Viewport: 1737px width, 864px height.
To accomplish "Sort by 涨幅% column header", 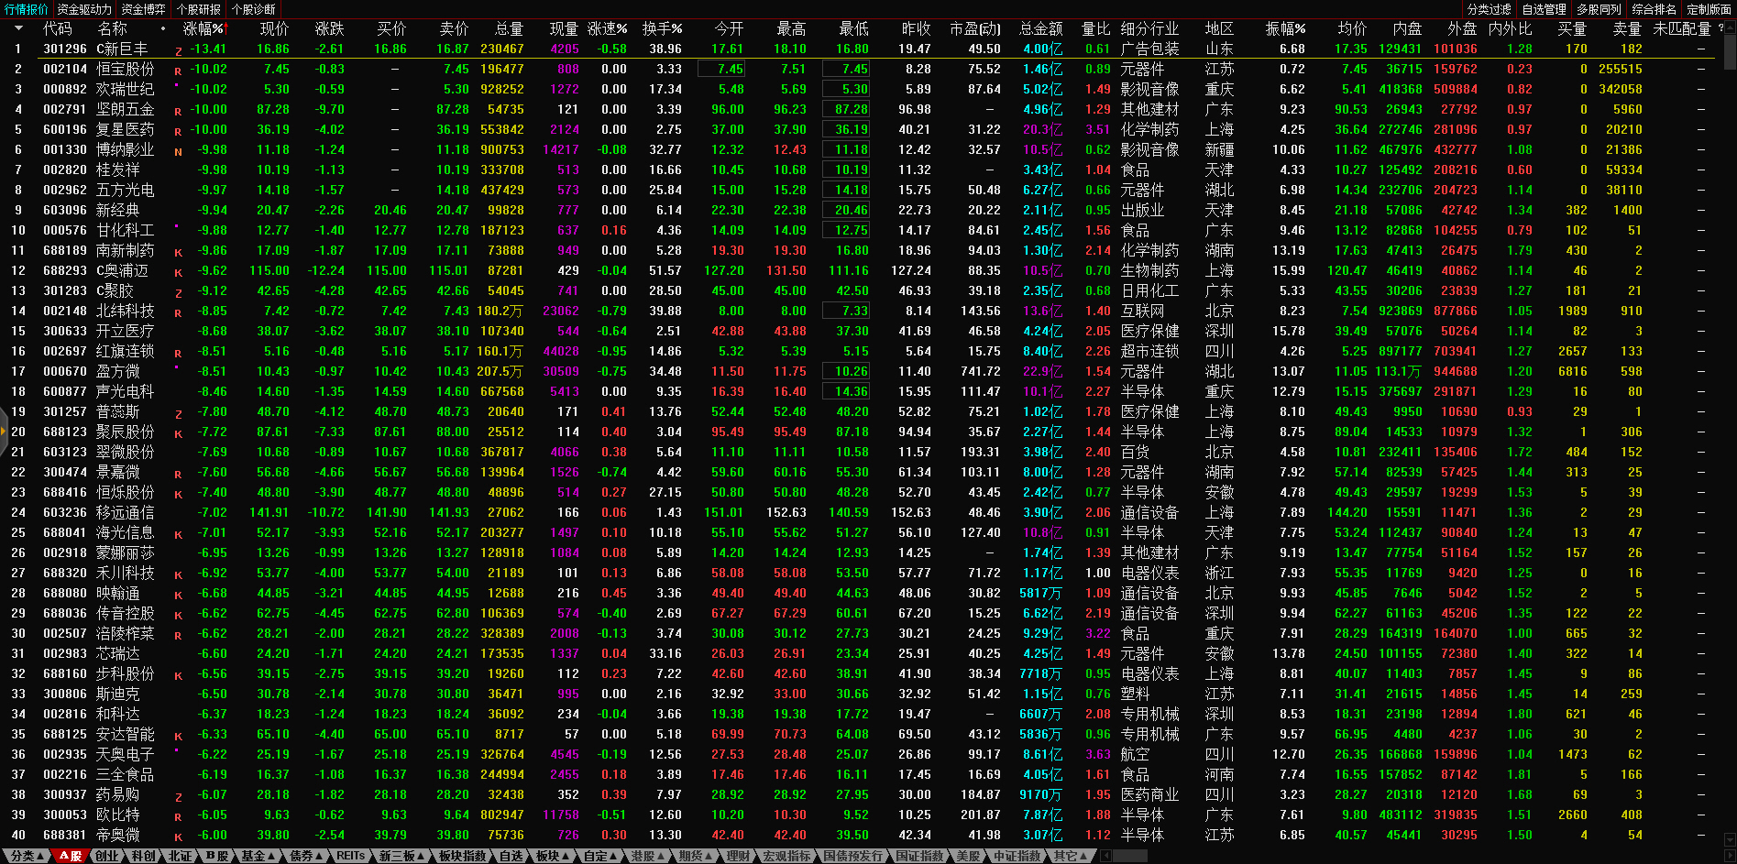I will [x=203, y=28].
